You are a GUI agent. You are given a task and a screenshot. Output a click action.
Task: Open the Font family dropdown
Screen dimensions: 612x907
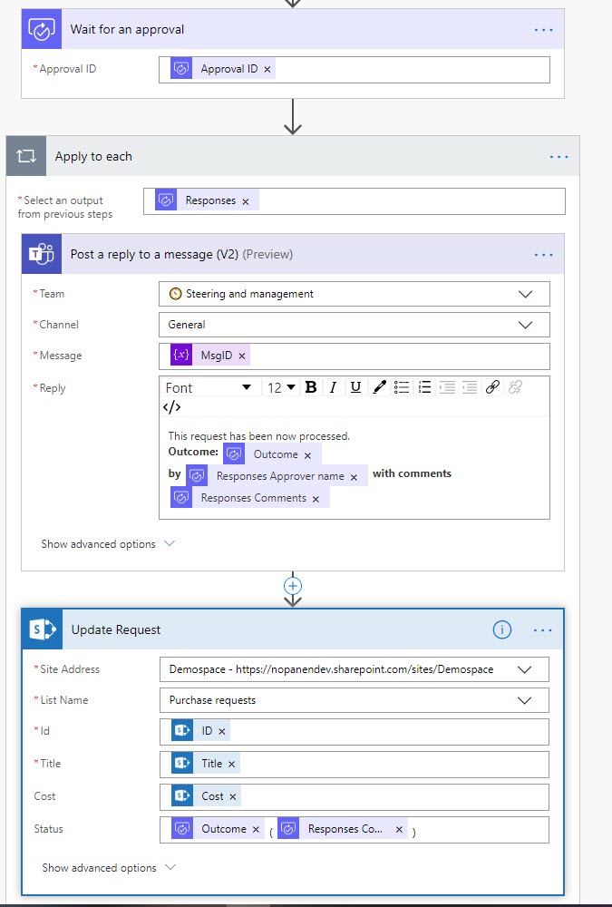tap(209, 387)
